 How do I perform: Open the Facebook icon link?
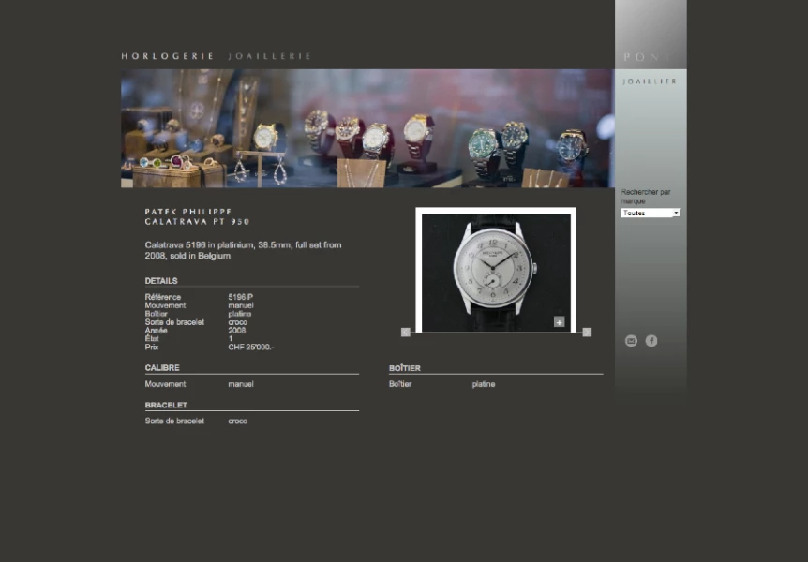pyautogui.click(x=651, y=341)
